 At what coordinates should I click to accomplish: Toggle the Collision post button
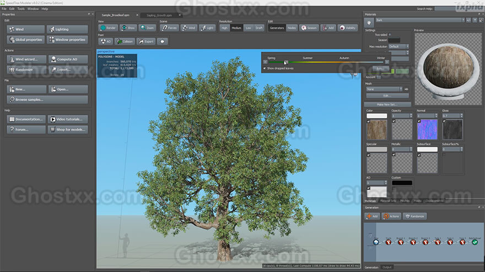click(x=125, y=41)
